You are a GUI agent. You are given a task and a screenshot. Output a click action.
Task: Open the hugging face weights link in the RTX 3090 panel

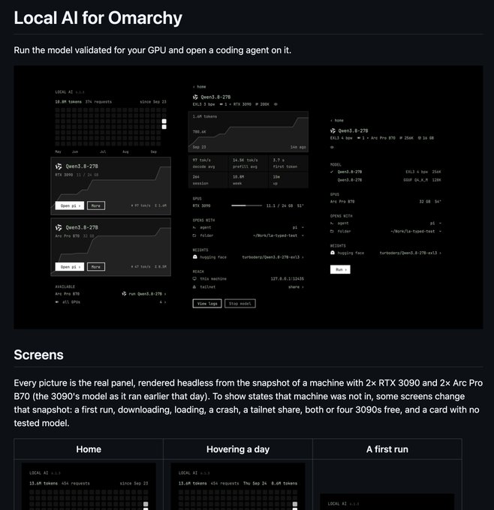[273, 257]
